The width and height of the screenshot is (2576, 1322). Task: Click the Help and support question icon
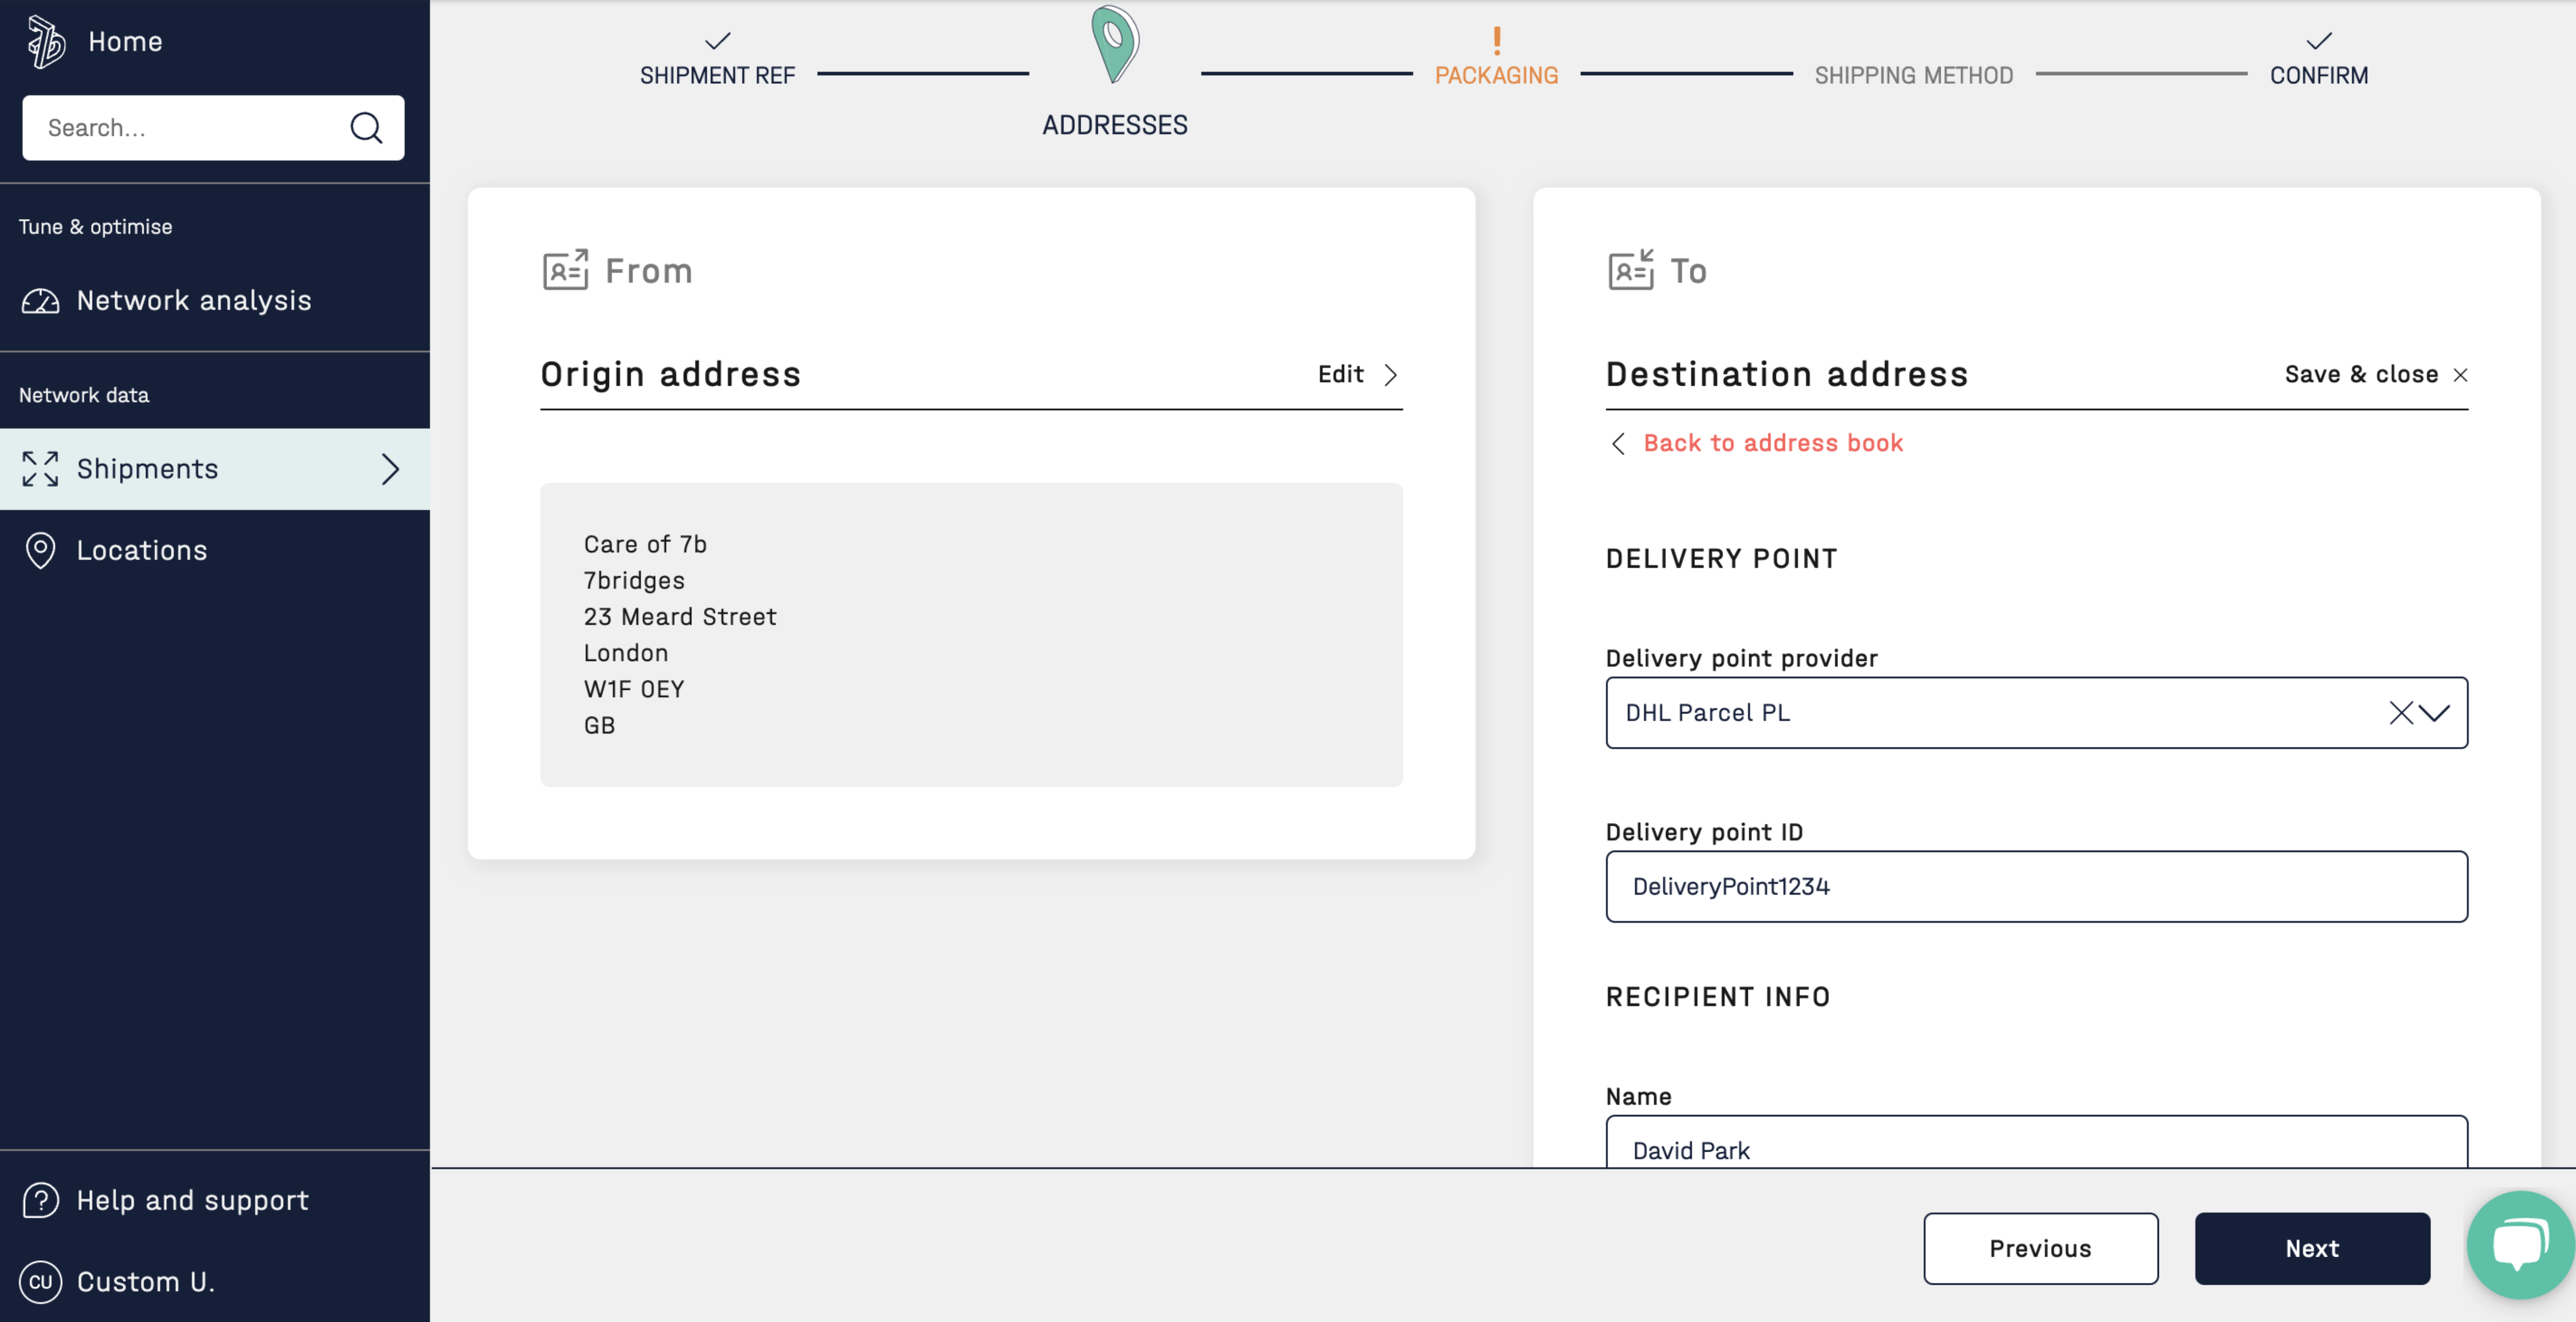coord(40,1200)
